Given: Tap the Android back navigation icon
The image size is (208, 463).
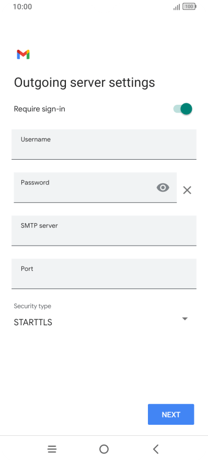Looking at the screenshot, I should click(156, 449).
